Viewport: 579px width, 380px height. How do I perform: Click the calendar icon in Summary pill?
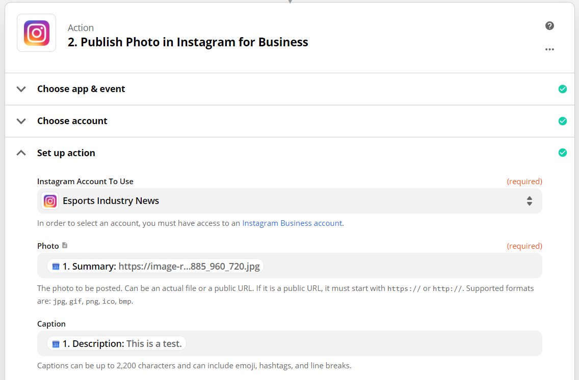click(56, 266)
